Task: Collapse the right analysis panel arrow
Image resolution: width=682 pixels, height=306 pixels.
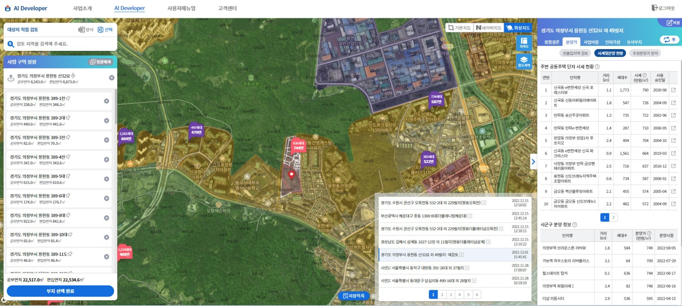Action: pyautogui.click(x=533, y=162)
